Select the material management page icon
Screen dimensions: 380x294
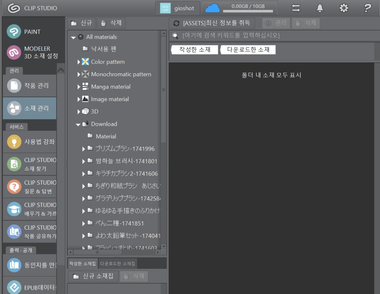(14, 108)
